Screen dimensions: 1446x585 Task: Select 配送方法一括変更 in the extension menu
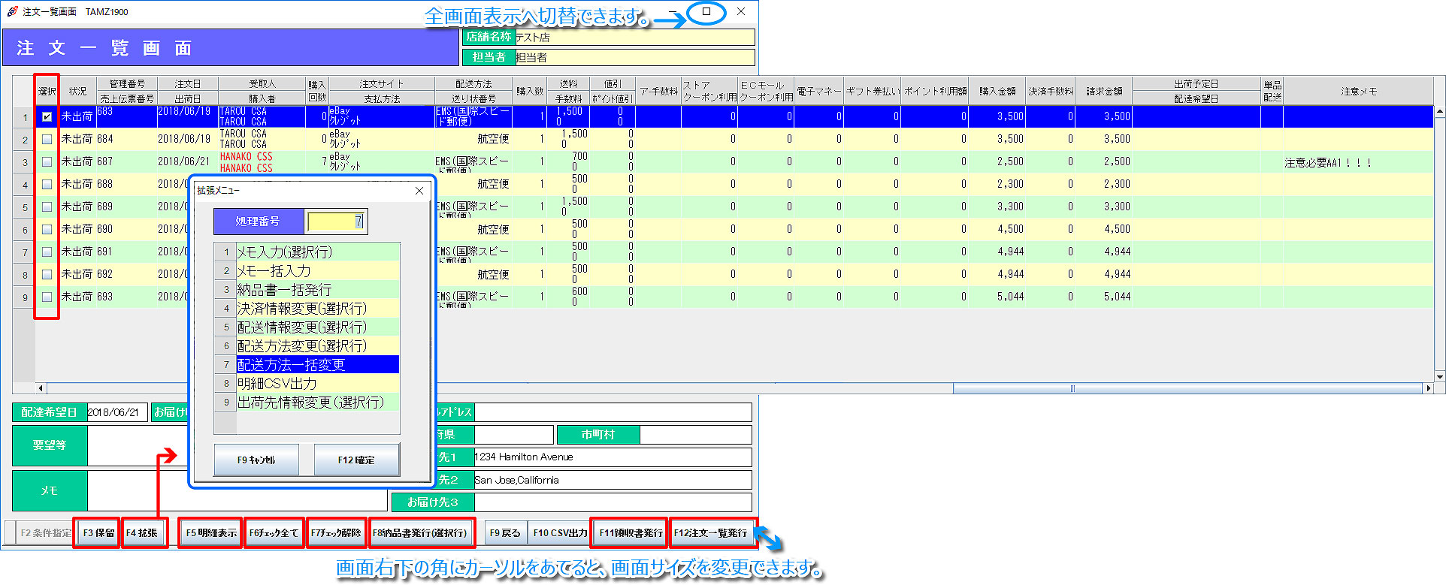tap(317, 365)
